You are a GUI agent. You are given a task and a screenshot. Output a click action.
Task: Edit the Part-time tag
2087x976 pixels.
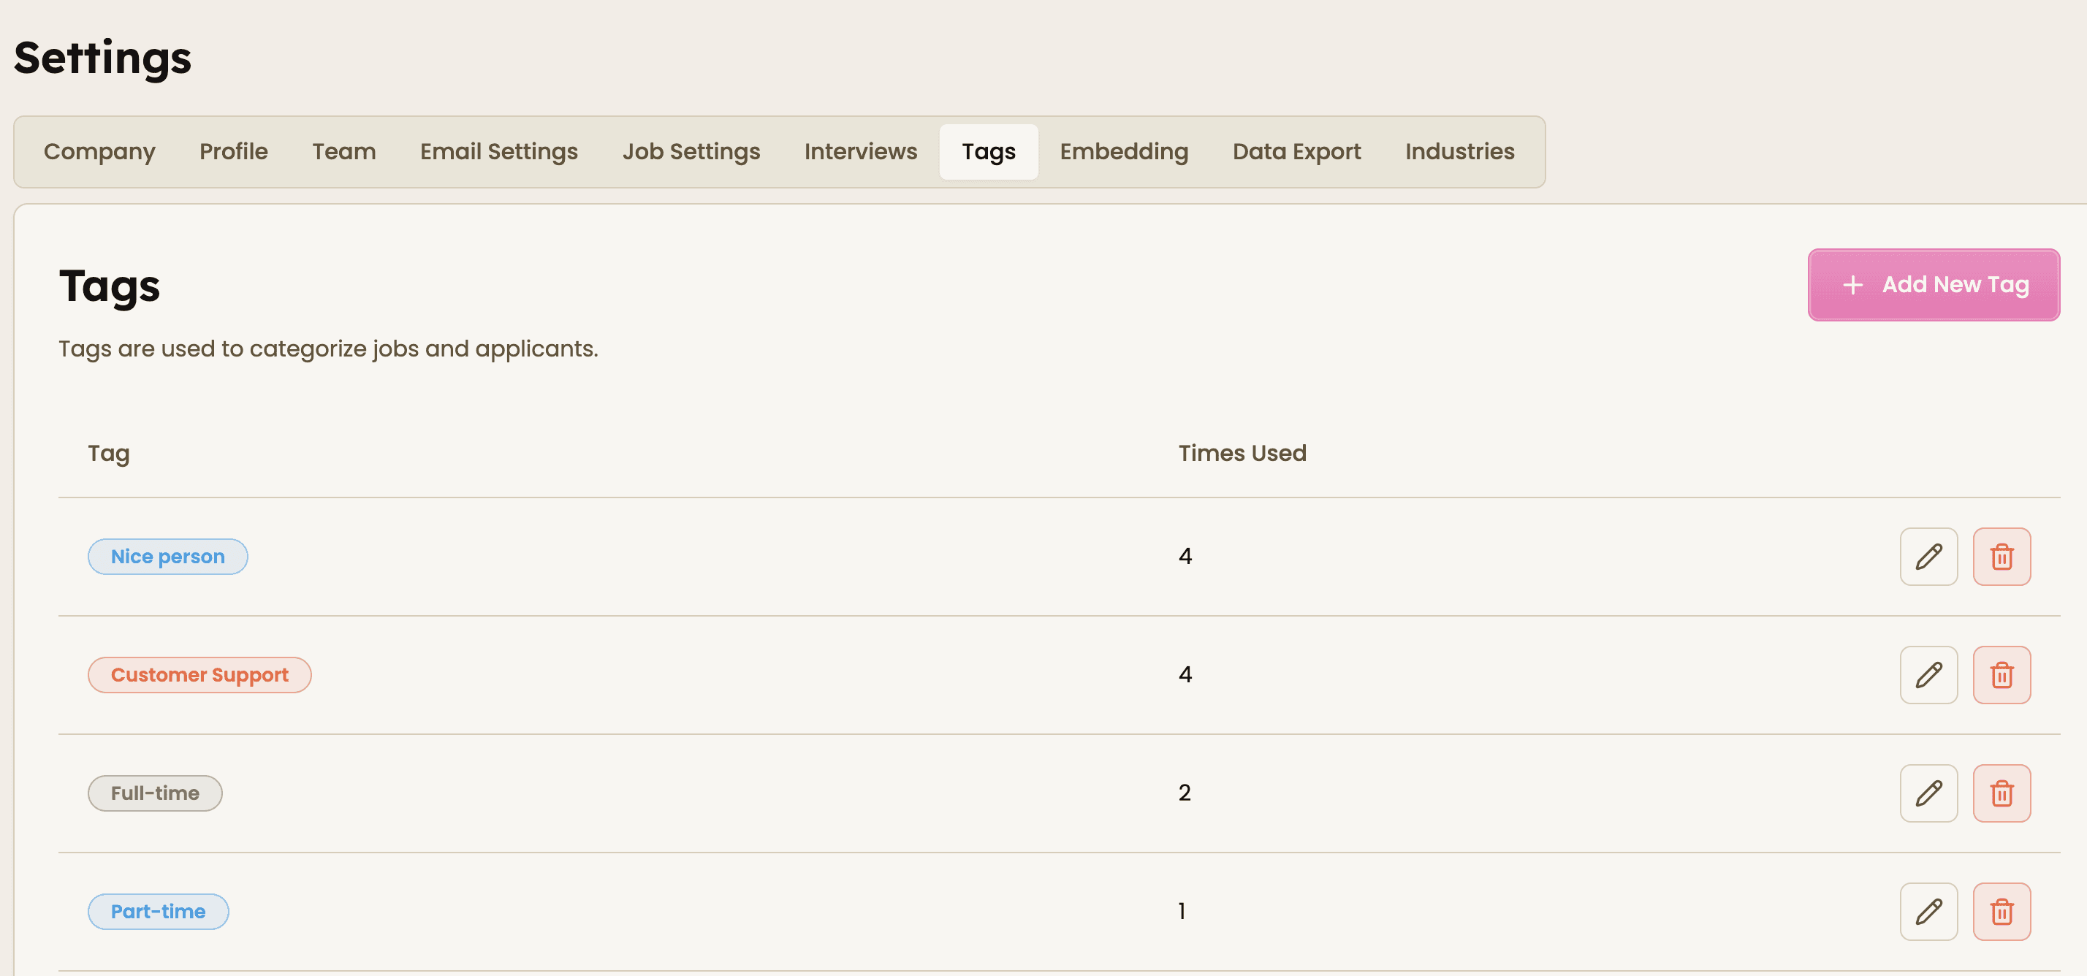point(1928,911)
